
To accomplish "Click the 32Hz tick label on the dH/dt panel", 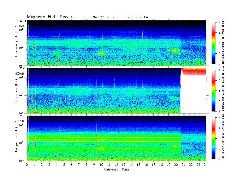I will (23, 21).
